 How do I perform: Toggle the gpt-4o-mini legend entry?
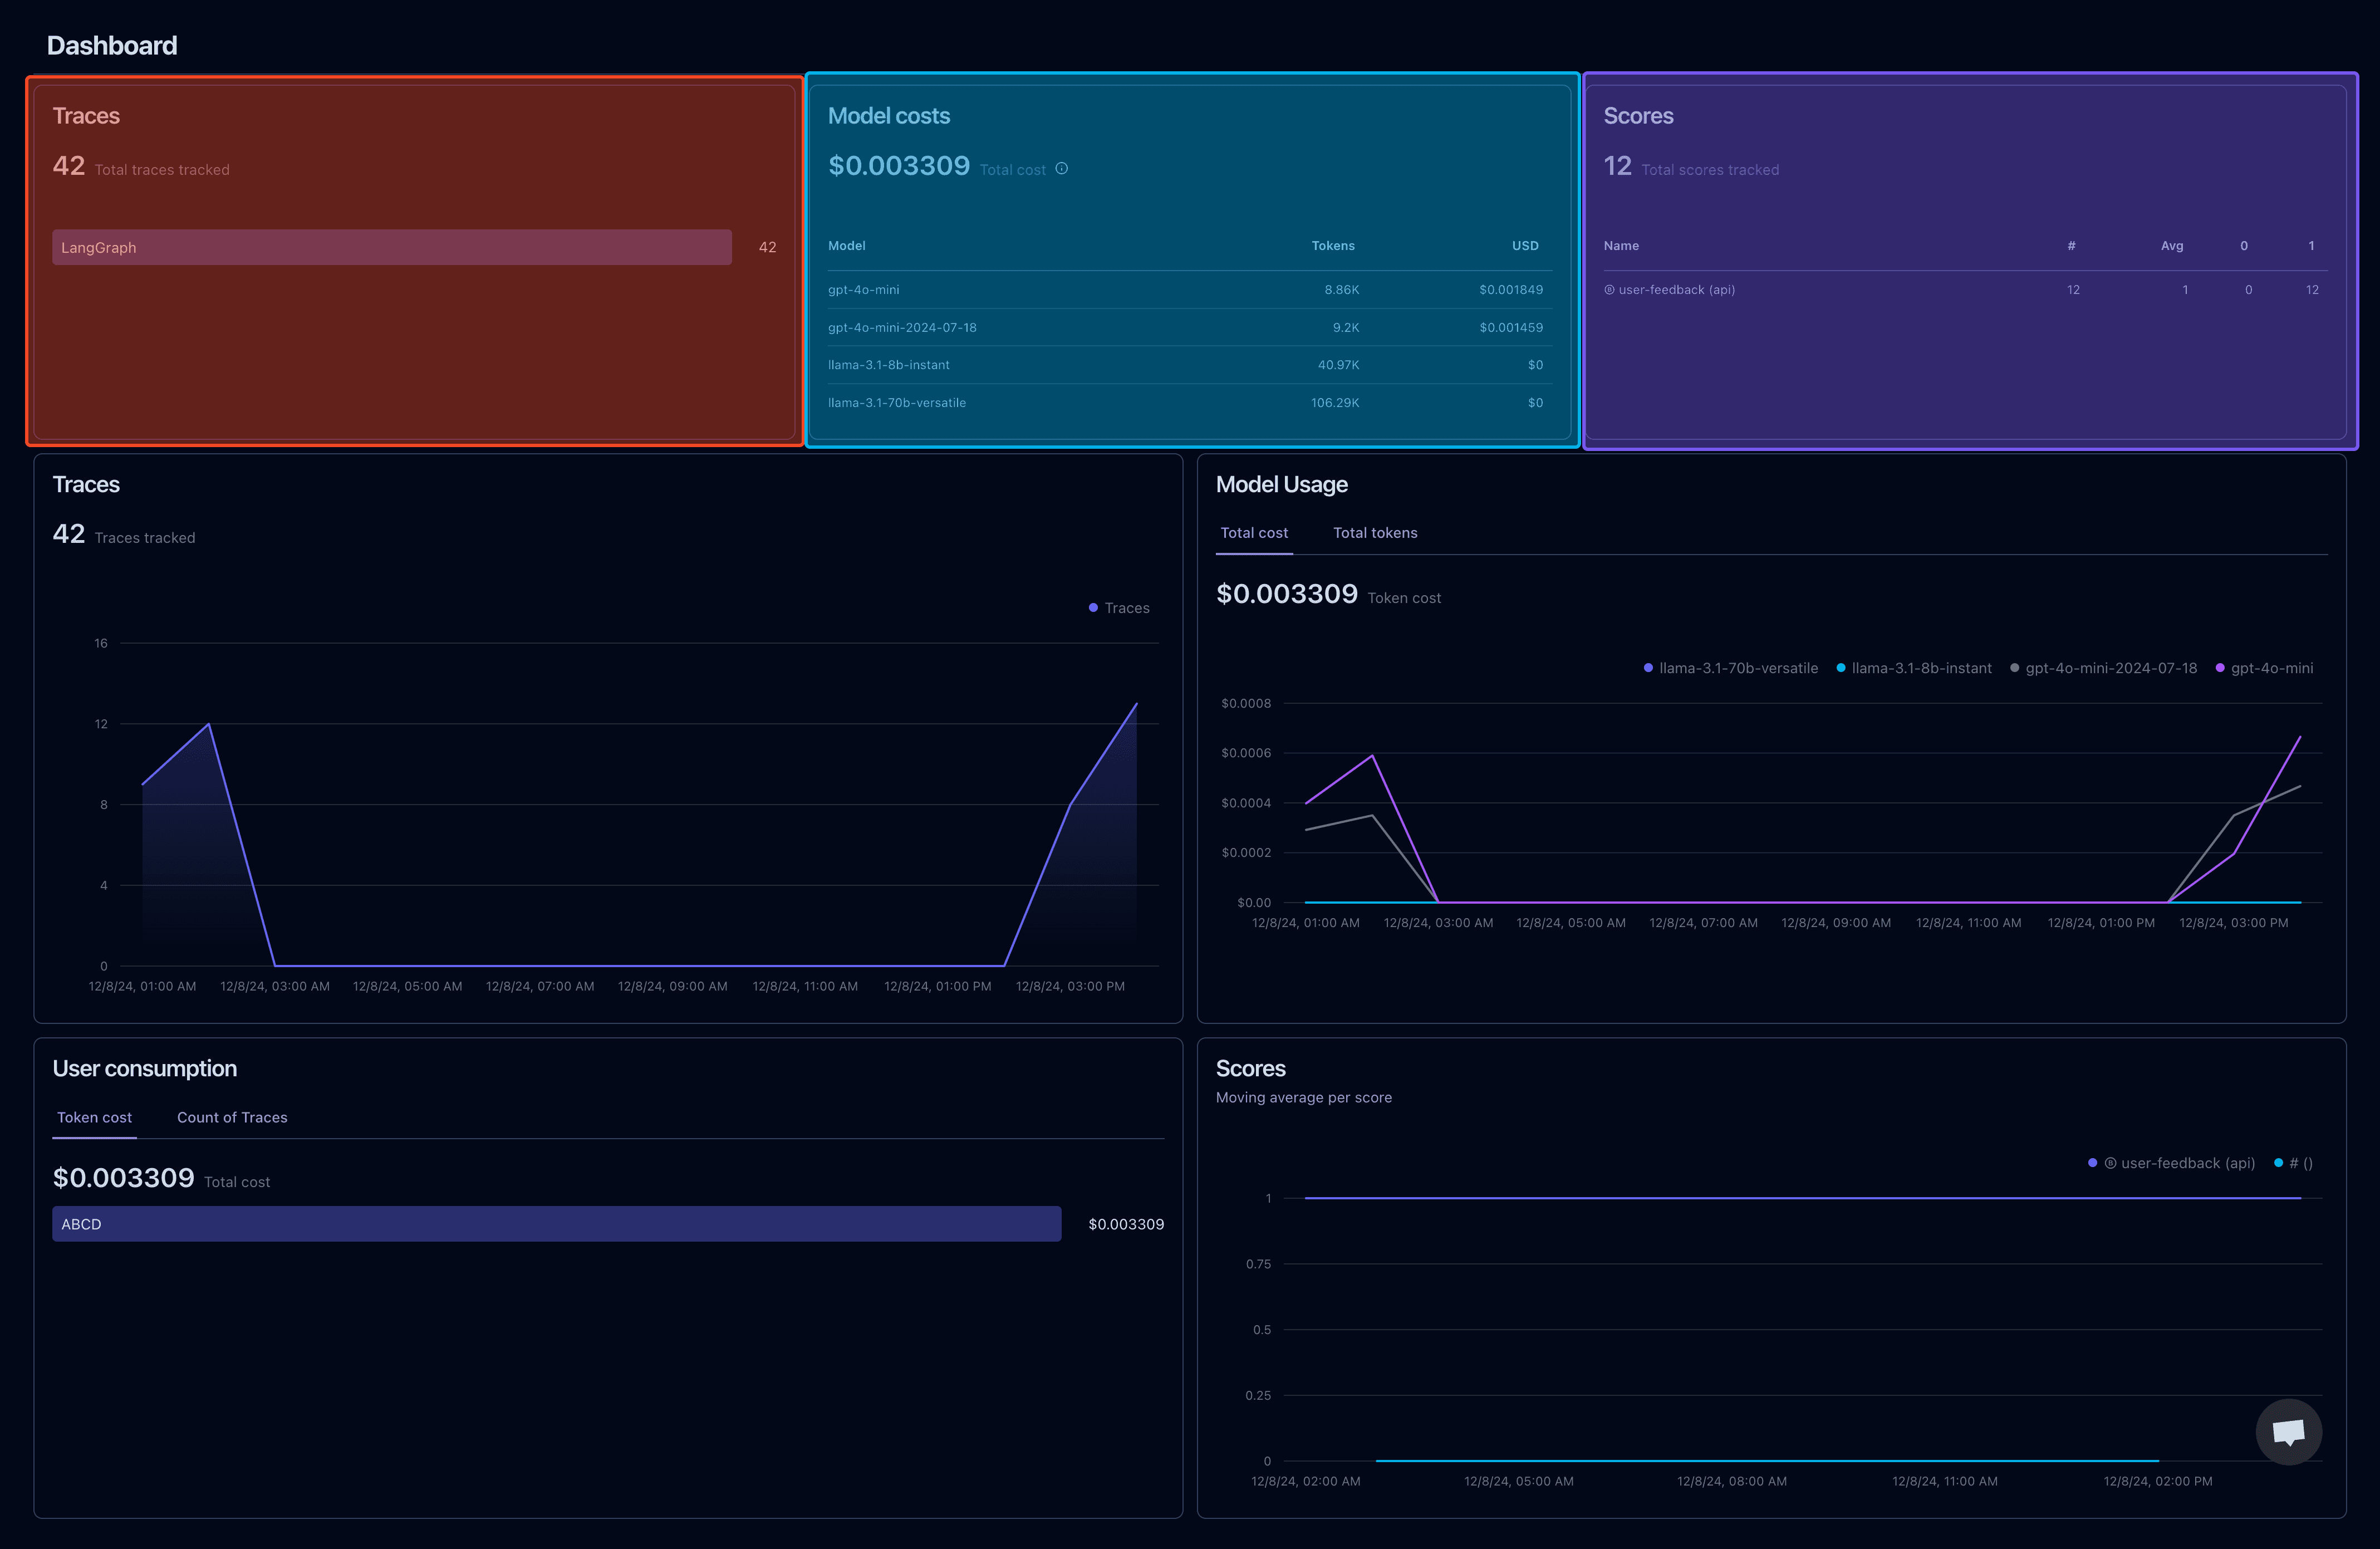click(2264, 668)
